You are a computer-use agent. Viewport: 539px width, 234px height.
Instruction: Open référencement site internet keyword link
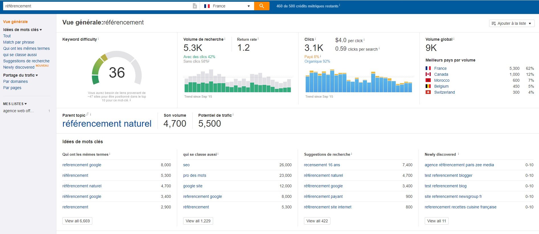[x=328, y=207]
